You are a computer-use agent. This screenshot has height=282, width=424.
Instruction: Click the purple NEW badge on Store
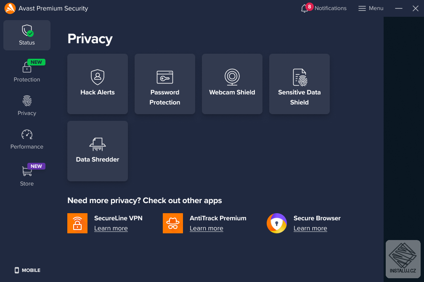pyautogui.click(x=36, y=166)
